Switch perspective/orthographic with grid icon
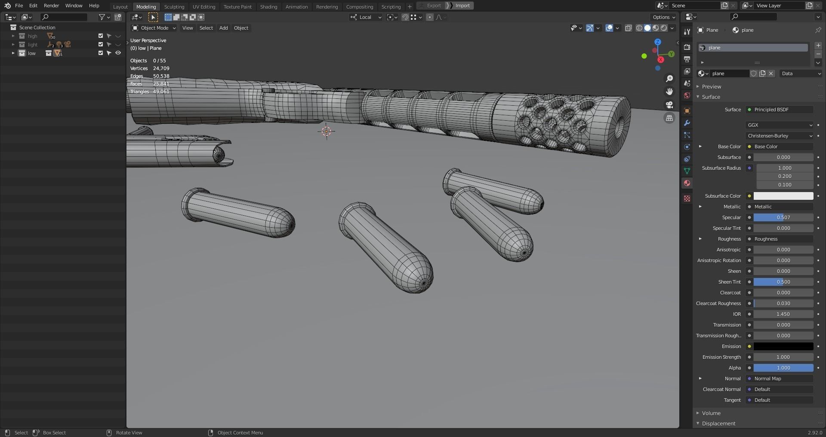826x437 pixels. click(669, 118)
